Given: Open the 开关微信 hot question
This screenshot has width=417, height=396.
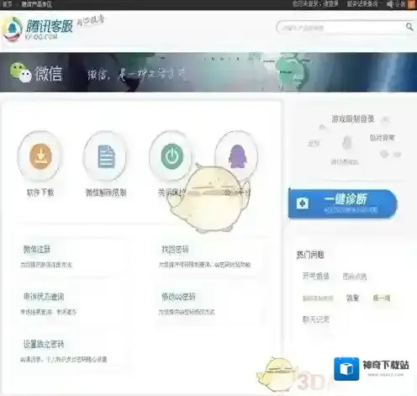Looking at the screenshot, I should click(315, 277).
